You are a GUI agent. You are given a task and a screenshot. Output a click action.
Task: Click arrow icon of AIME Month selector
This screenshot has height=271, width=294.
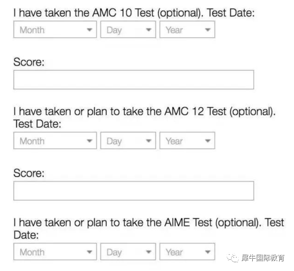pos(89,252)
